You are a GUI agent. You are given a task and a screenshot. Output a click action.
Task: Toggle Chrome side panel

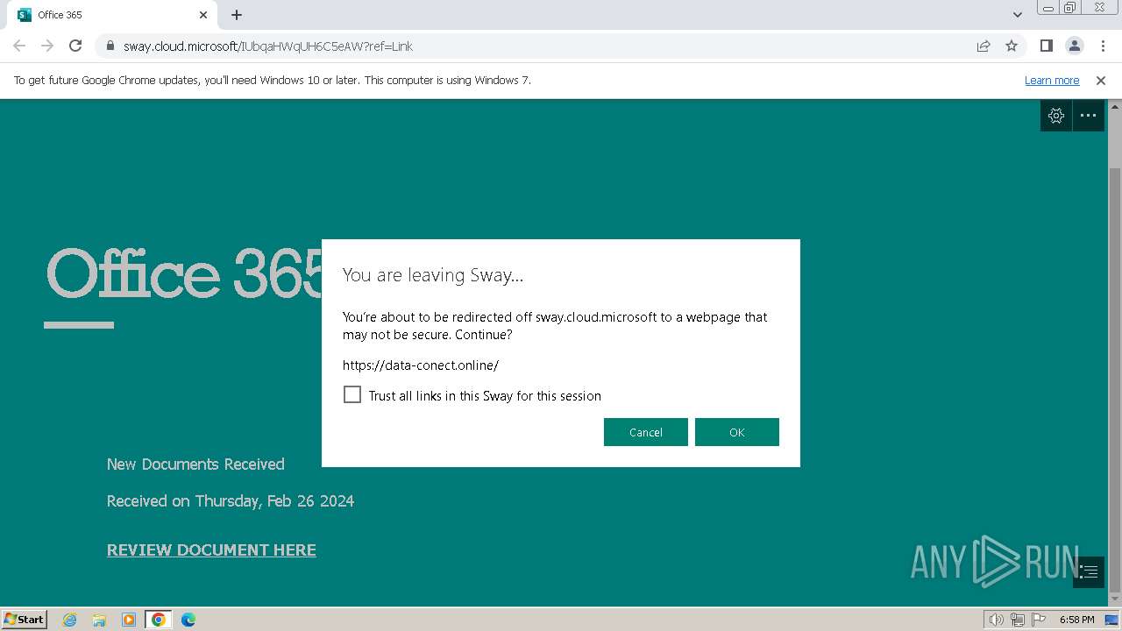(x=1046, y=46)
